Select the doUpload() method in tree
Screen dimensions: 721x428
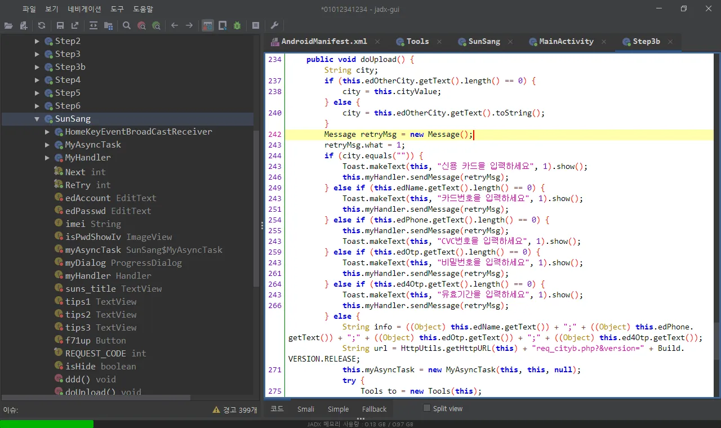(x=98, y=392)
